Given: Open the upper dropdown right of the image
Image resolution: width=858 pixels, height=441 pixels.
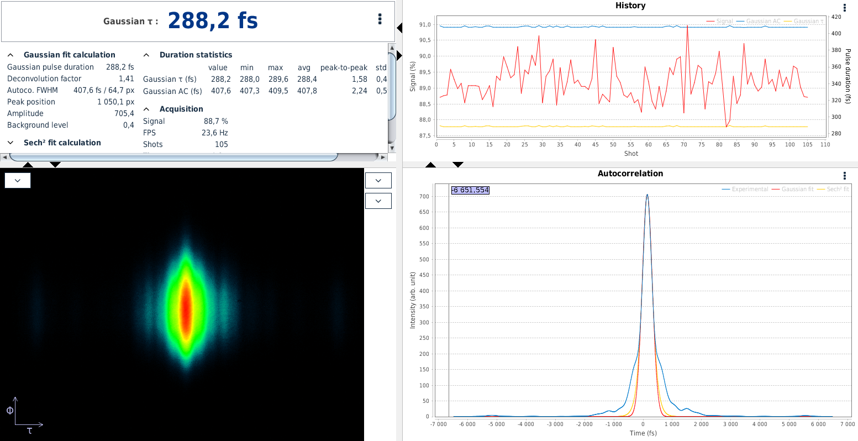Looking at the screenshot, I should [x=378, y=180].
